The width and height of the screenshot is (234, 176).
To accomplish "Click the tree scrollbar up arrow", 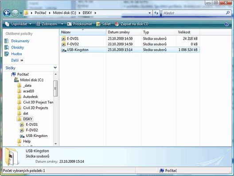I will tap(56, 74).
